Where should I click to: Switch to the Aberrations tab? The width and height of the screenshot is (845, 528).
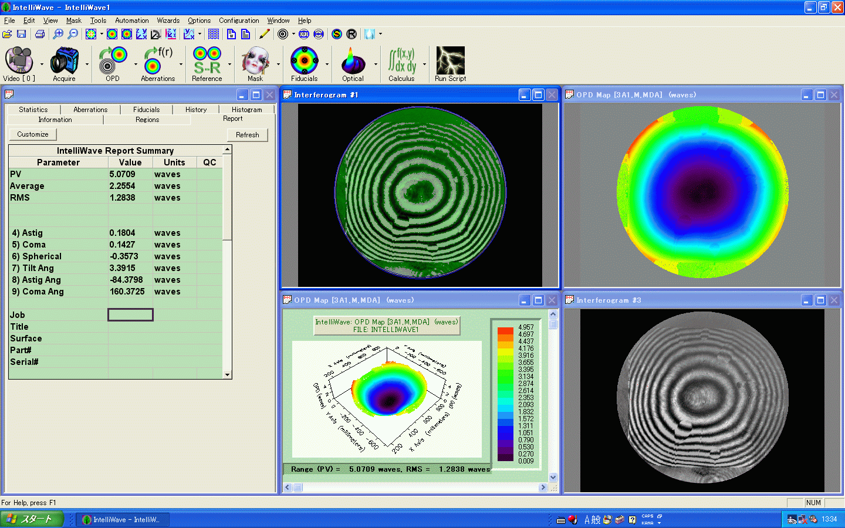[x=90, y=110]
